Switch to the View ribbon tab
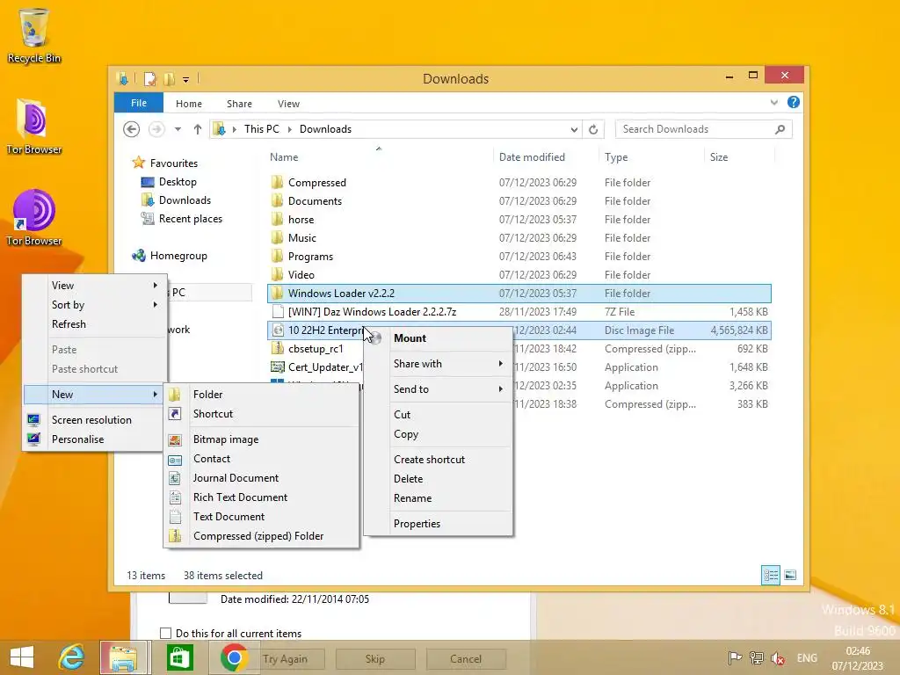The image size is (900, 675). [x=288, y=104]
